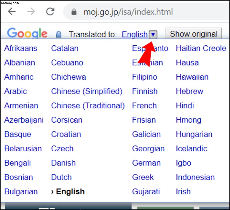This screenshot has width=230, height=210.
Task: Select Afrikaans from the language list
Action: [21, 48]
